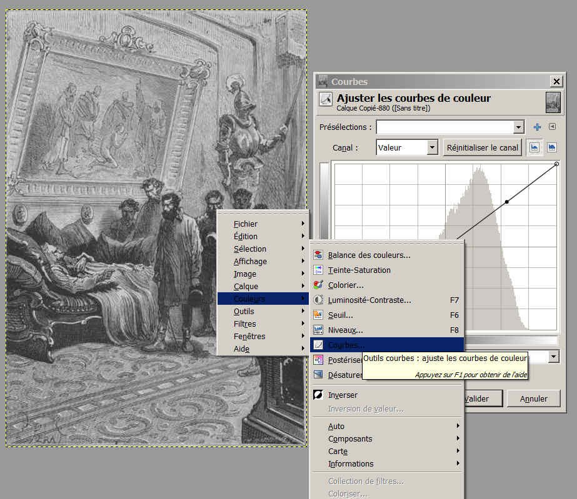Click the Balance des couleurs icon
577x499 pixels.
[x=318, y=255]
